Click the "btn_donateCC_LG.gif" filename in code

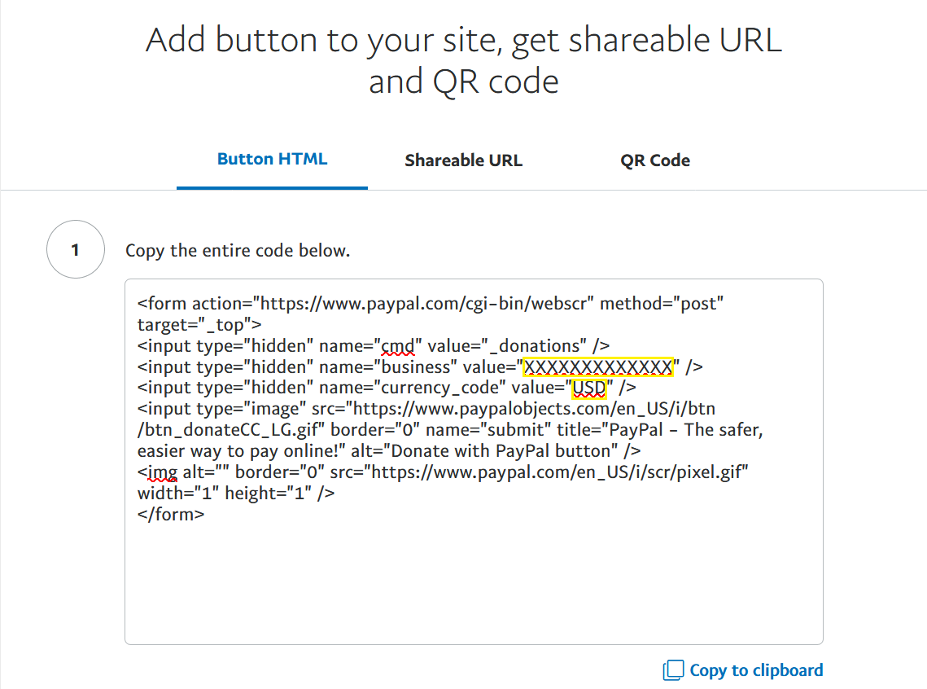231,430
